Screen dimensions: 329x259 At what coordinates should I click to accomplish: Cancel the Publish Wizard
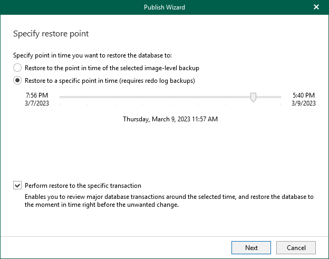click(x=295, y=247)
